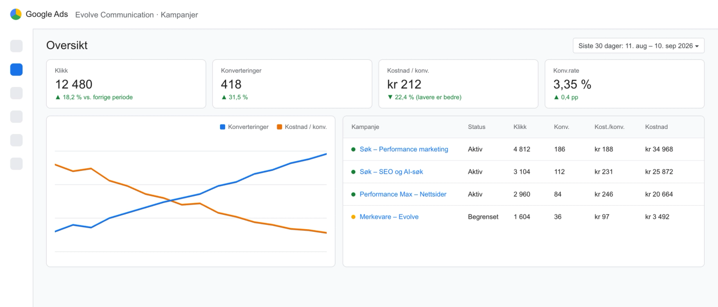Click the '31,5 %' conversions change text
Viewport: 718px width, 307px height.
pyautogui.click(x=238, y=97)
